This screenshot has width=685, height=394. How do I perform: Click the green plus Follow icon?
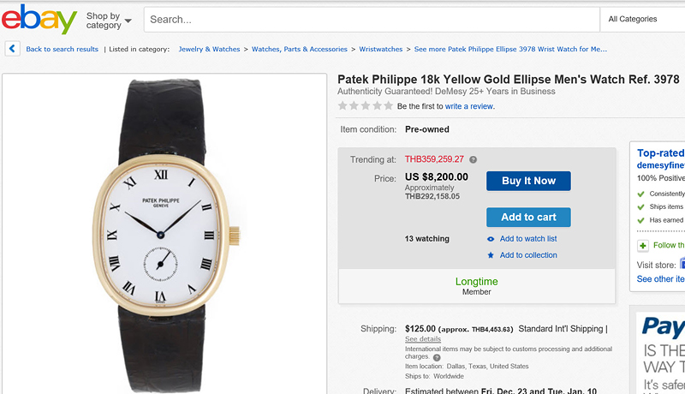[x=643, y=246]
